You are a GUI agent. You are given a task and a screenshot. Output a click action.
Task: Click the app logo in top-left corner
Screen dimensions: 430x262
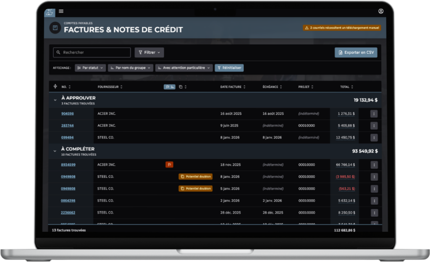50,12
